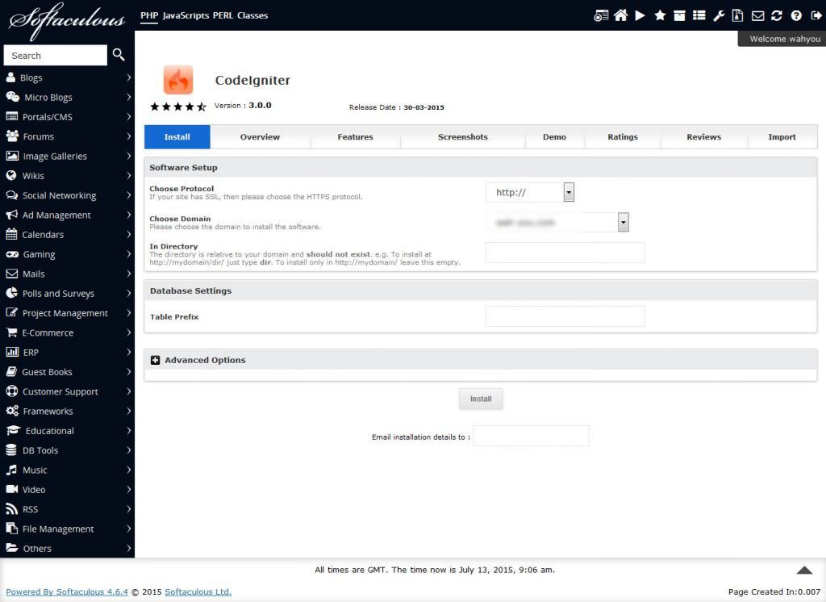
Task: Open the email settings envelope icon
Action: point(758,15)
